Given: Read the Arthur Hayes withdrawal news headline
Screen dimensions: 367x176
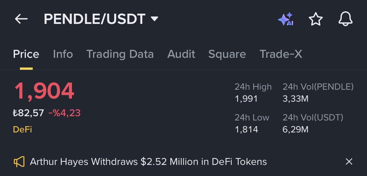Looking at the screenshot, I should pos(148,162).
